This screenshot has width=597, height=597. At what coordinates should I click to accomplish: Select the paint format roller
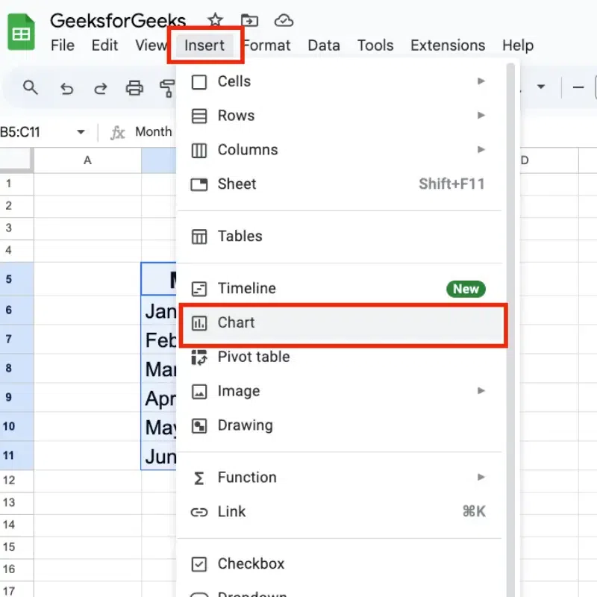[167, 88]
